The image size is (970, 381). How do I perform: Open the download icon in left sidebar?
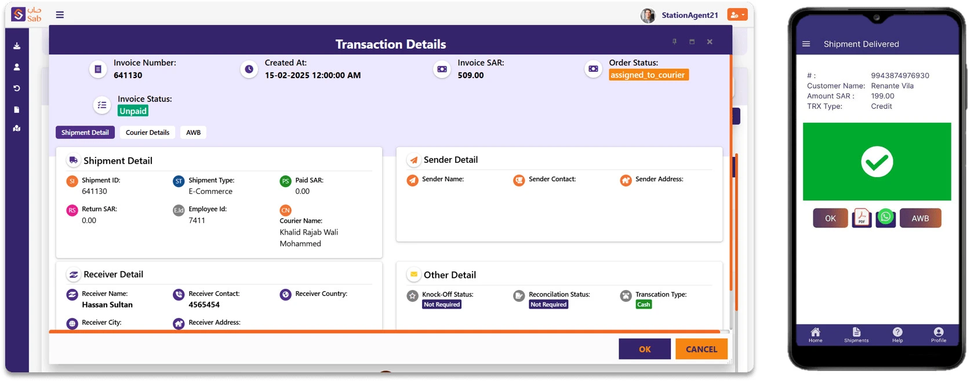click(17, 46)
